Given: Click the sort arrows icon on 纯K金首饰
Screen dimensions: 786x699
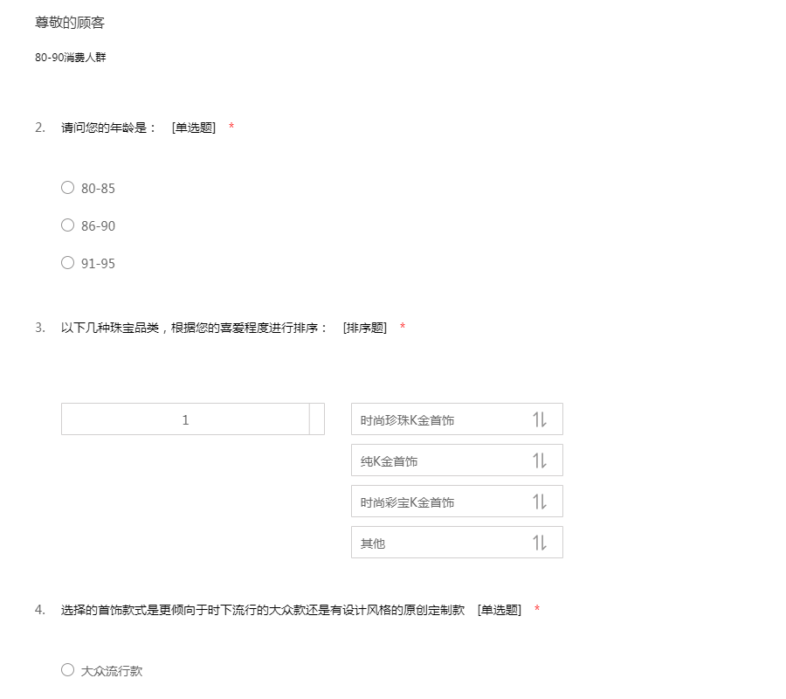Looking at the screenshot, I should pyautogui.click(x=540, y=460).
